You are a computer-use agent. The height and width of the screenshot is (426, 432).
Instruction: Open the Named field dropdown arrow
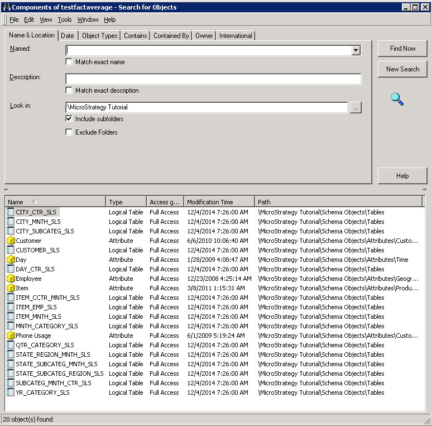tap(356, 50)
